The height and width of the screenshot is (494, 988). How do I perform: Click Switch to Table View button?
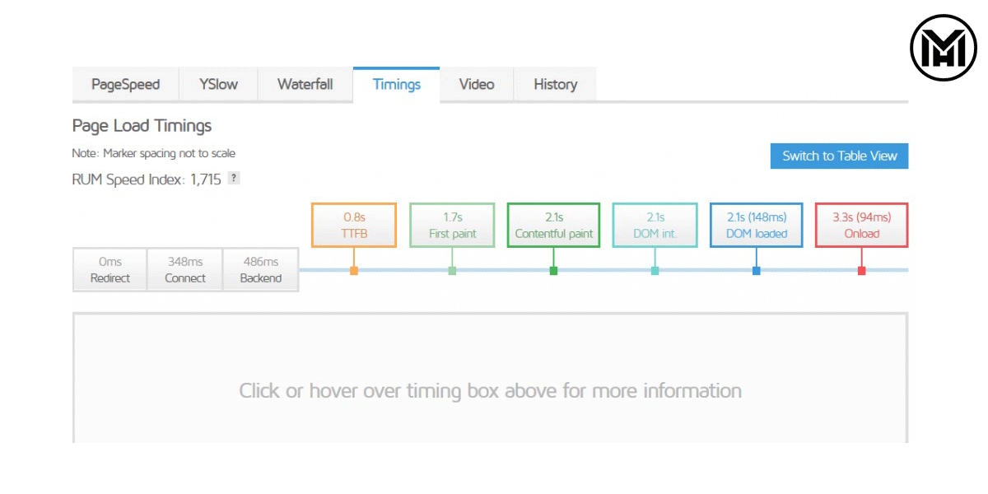(x=839, y=156)
